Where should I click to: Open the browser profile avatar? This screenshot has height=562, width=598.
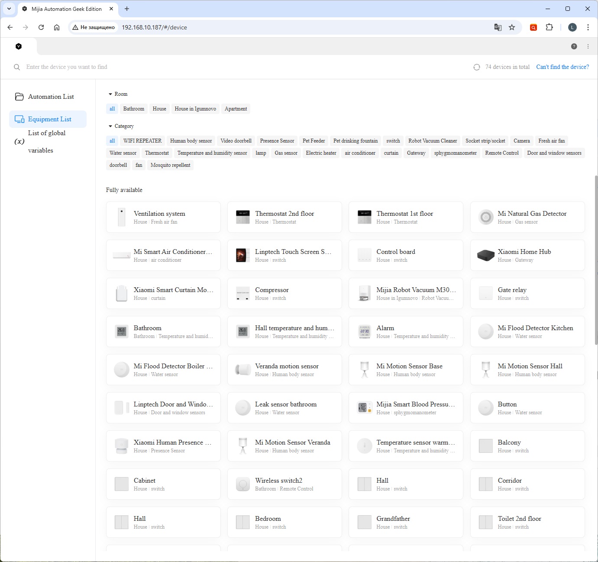(572, 27)
